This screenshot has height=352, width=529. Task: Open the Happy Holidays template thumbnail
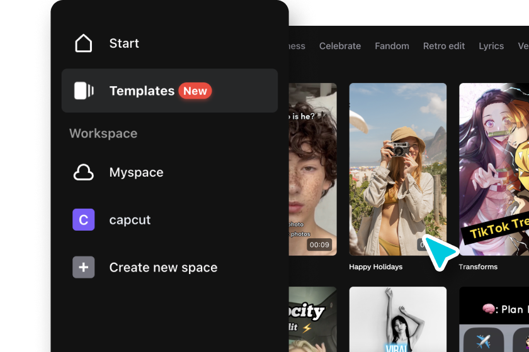click(x=398, y=169)
